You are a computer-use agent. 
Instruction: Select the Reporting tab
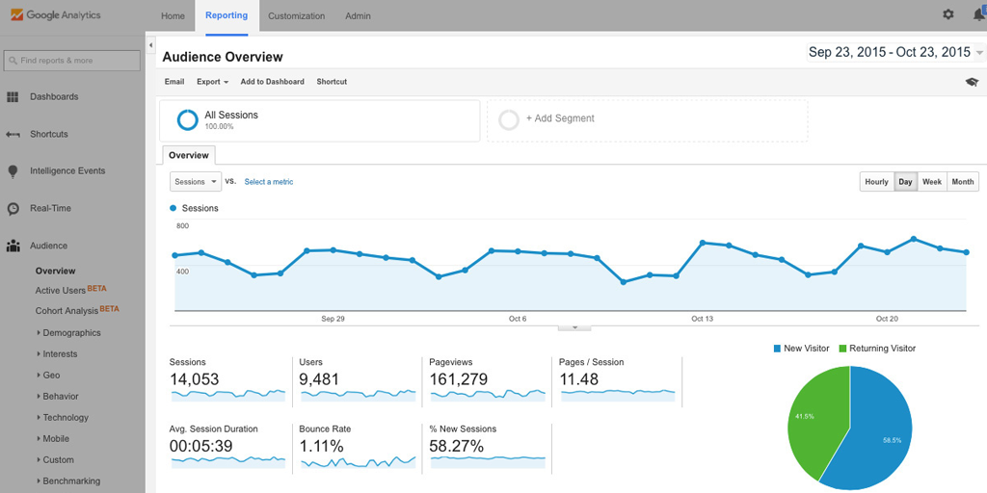pos(227,15)
